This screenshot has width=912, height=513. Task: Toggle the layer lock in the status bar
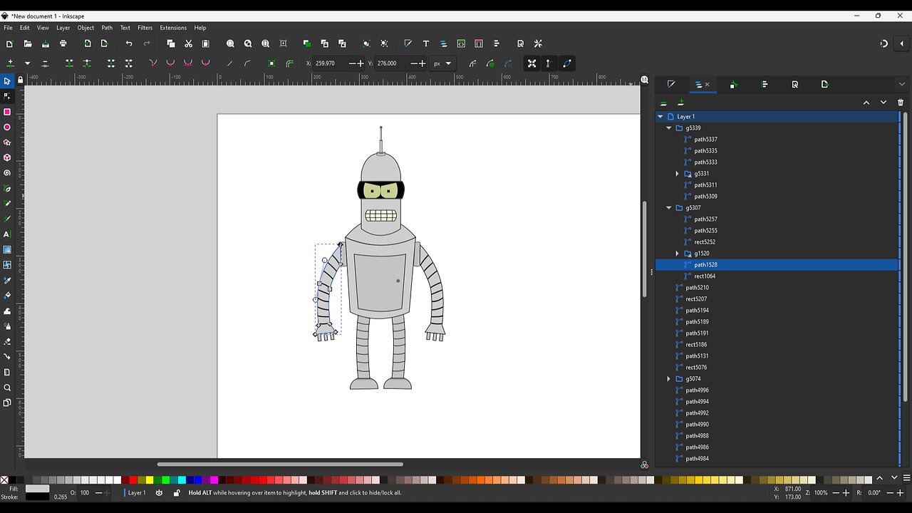coord(176,492)
